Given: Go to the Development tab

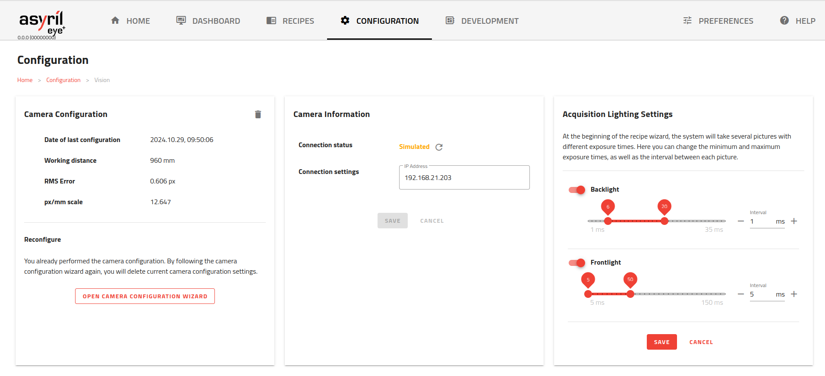Looking at the screenshot, I should click(x=482, y=21).
